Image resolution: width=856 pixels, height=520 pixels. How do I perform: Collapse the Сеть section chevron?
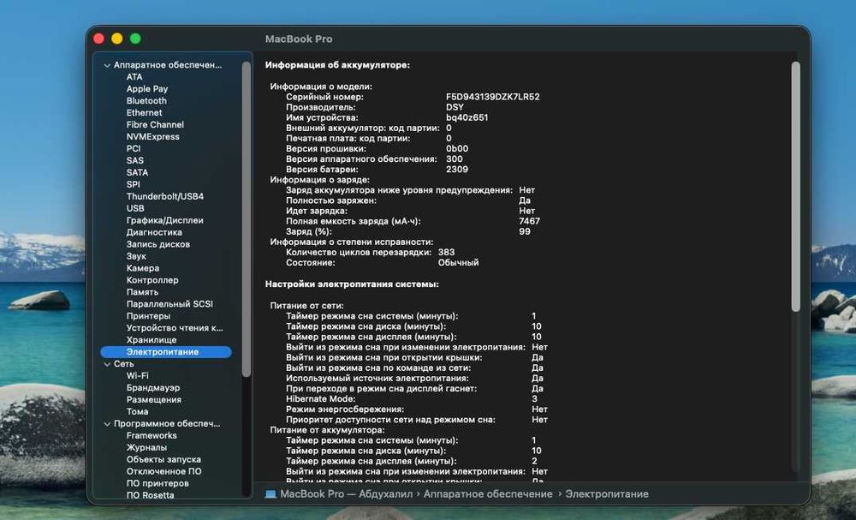tap(107, 364)
